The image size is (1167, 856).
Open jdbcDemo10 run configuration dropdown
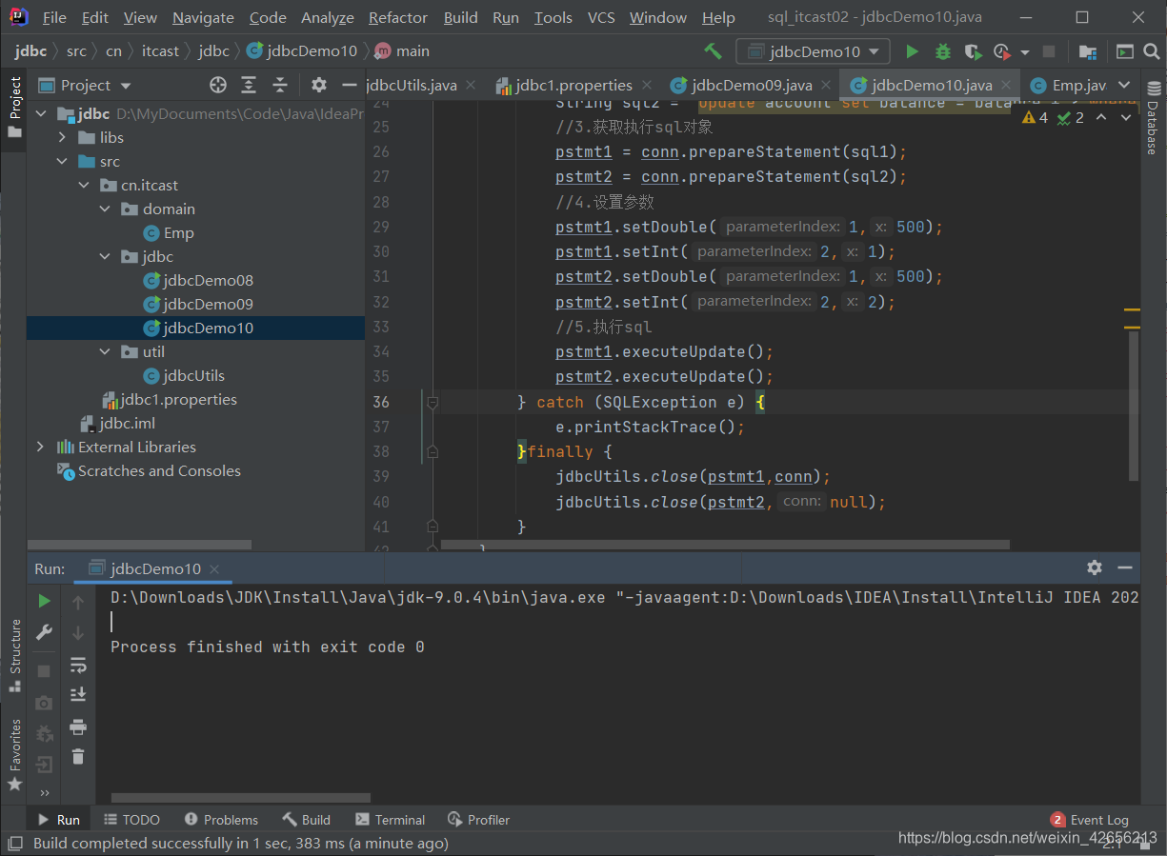[813, 51]
